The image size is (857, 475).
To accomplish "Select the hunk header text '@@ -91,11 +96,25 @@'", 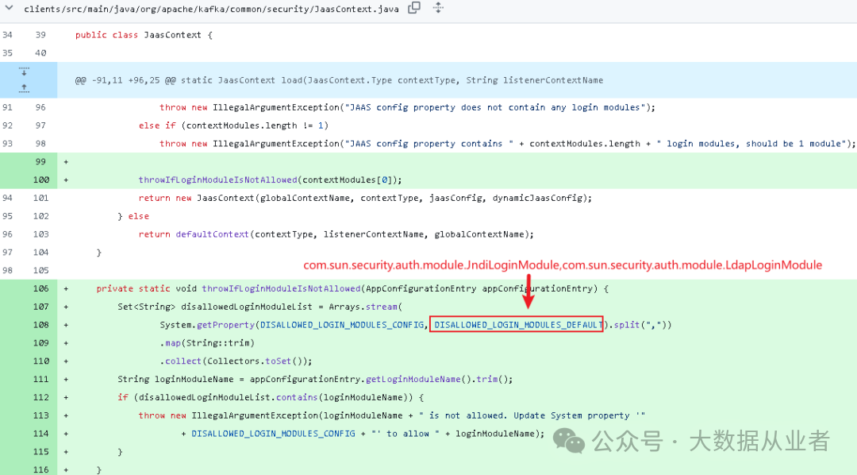I will point(125,80).
